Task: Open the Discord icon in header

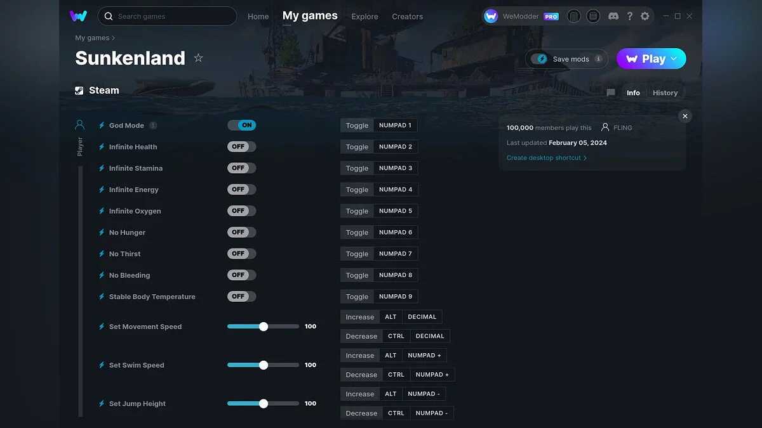Action: click(613, 16)
